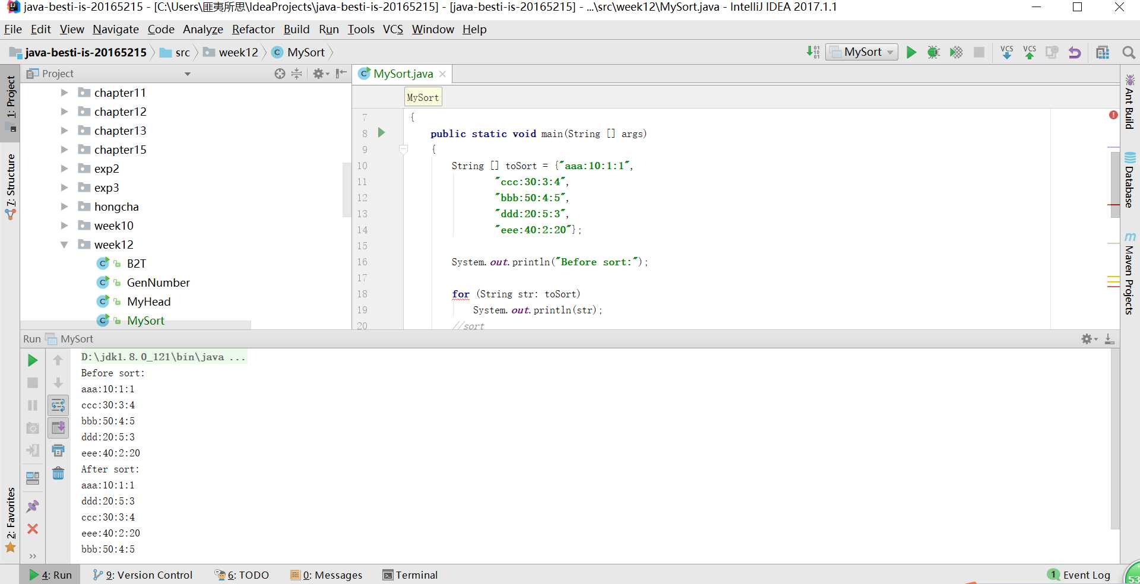
Task: Open Search Everywhere magnifier icon
Action: click(x=1129, y=52)
